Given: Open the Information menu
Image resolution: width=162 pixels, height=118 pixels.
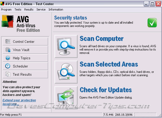Looking at the screenshot, I should [56, 9].
